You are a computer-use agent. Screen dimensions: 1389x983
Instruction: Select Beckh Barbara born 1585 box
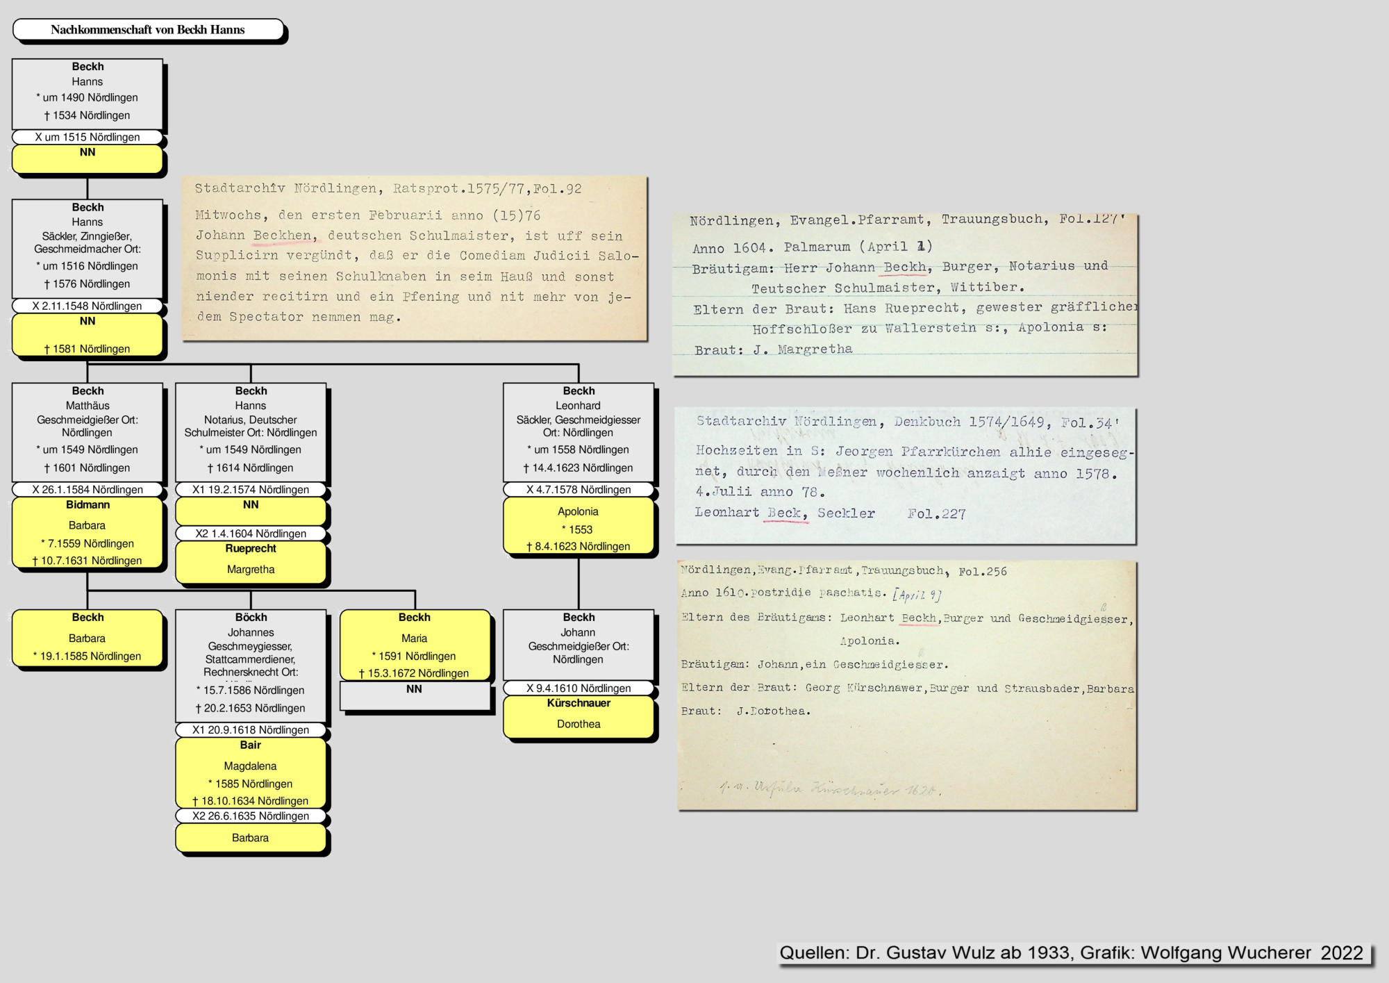pos(88,638)
